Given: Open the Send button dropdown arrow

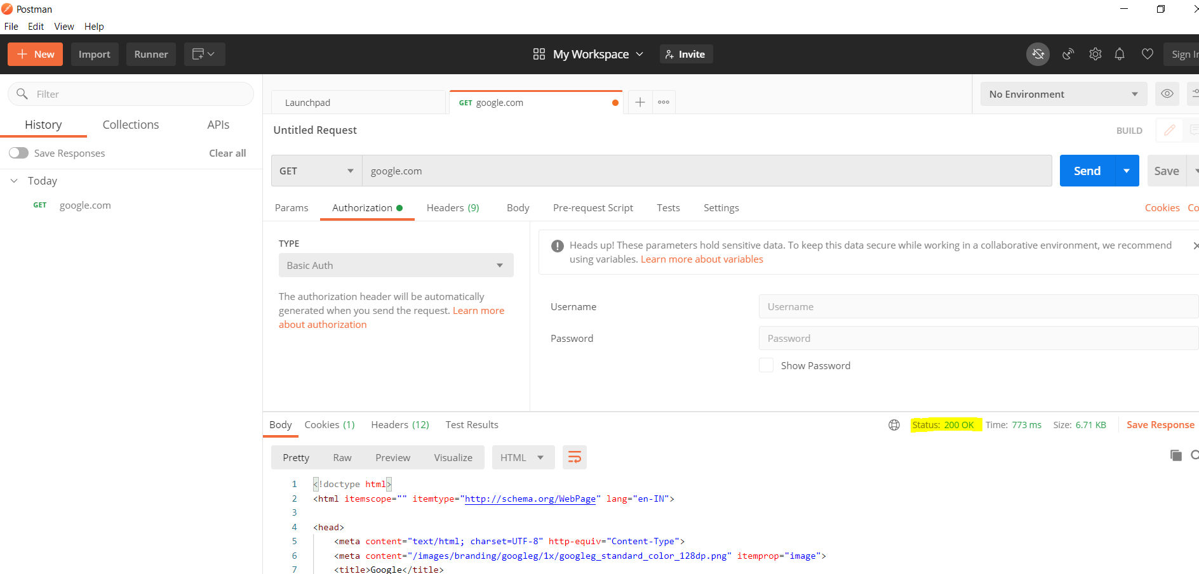Looking at the screenshot, I should point(1127,171).
